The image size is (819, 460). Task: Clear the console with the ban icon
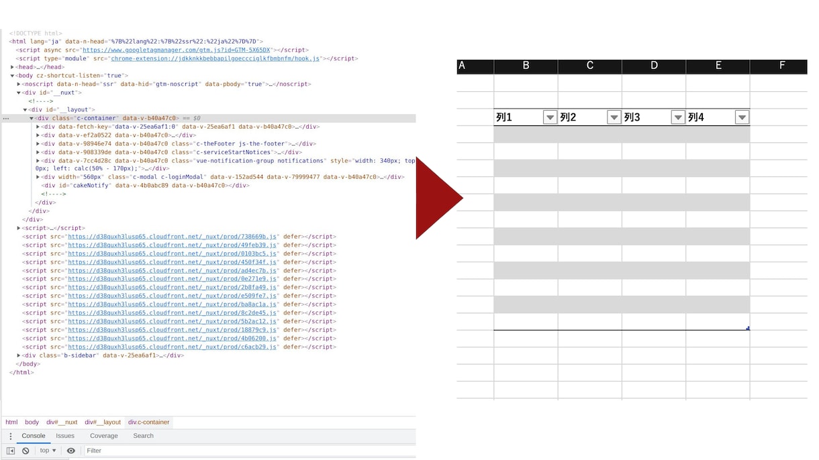(x=26, y=451)
